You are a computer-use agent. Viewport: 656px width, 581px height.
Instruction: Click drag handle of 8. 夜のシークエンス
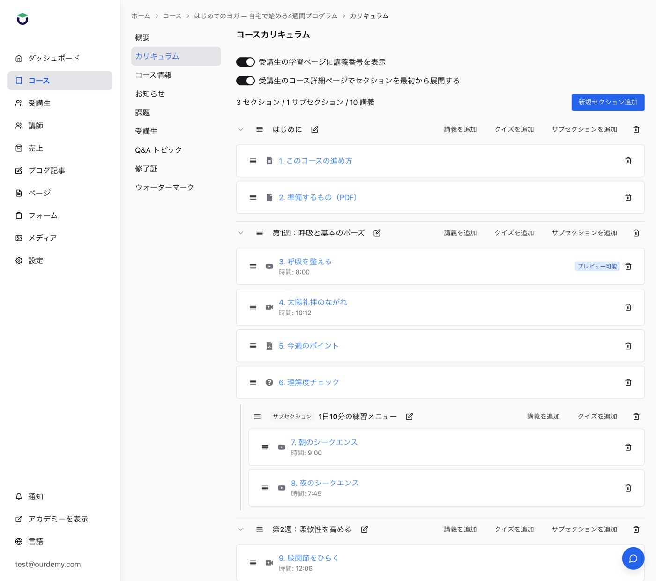pos(265,488)
